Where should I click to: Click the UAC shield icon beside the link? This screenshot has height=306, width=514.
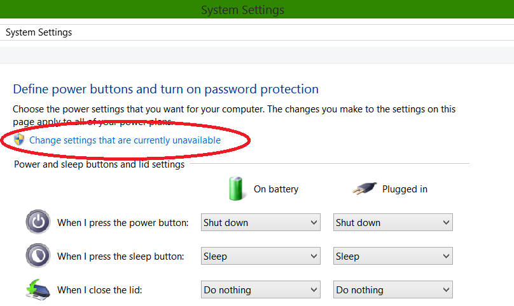point(19,140)
